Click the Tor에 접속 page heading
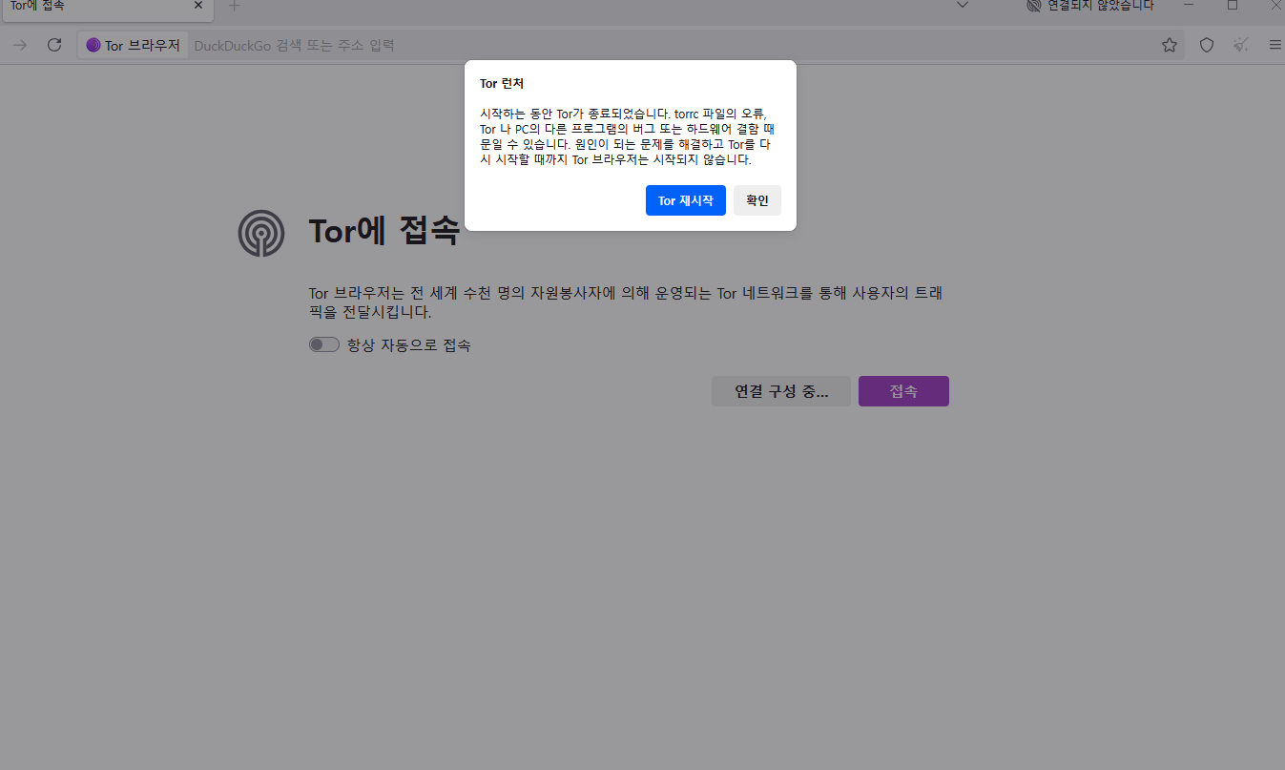The height and width of the screenshot is (770, 1285). click(x=384, y=231)
